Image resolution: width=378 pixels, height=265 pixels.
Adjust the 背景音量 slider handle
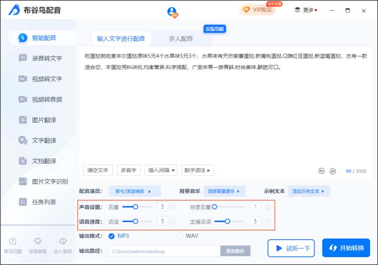(214, 207)
